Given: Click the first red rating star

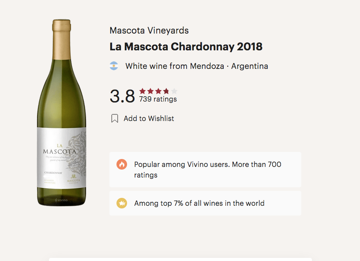Looking at the screenshot, I should point(142,90).
